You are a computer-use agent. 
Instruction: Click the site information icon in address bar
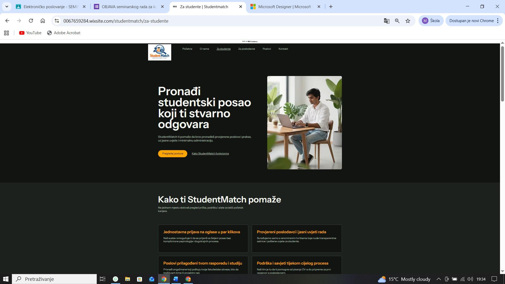[57, 21]
